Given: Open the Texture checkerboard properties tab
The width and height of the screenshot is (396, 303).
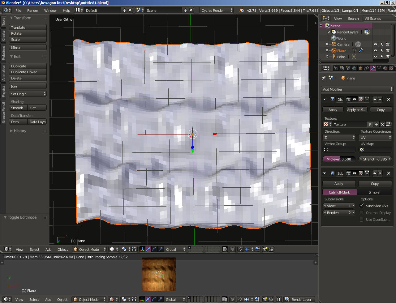Looking at the screenshot, I should [x=391, y=68].
